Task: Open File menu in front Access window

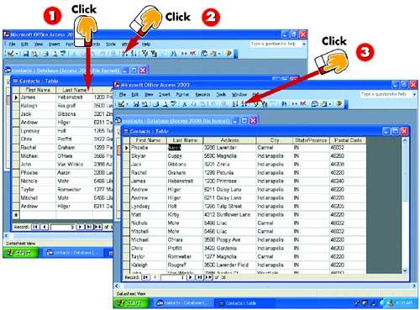Action: click(123, 95)
